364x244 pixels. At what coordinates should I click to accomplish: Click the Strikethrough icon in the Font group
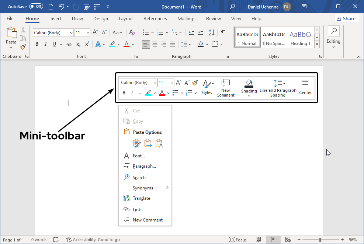[x=68, y=44]
